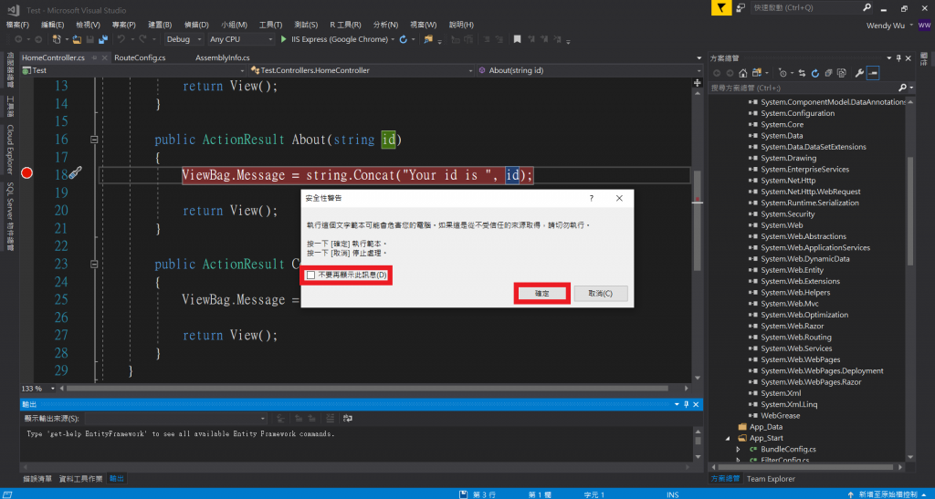
Task: Click the New Project toolbar icon
Action: pos(57,39)
